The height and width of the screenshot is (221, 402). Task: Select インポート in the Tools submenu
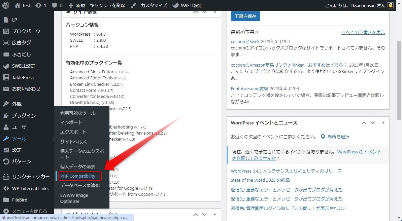(71, 123)
